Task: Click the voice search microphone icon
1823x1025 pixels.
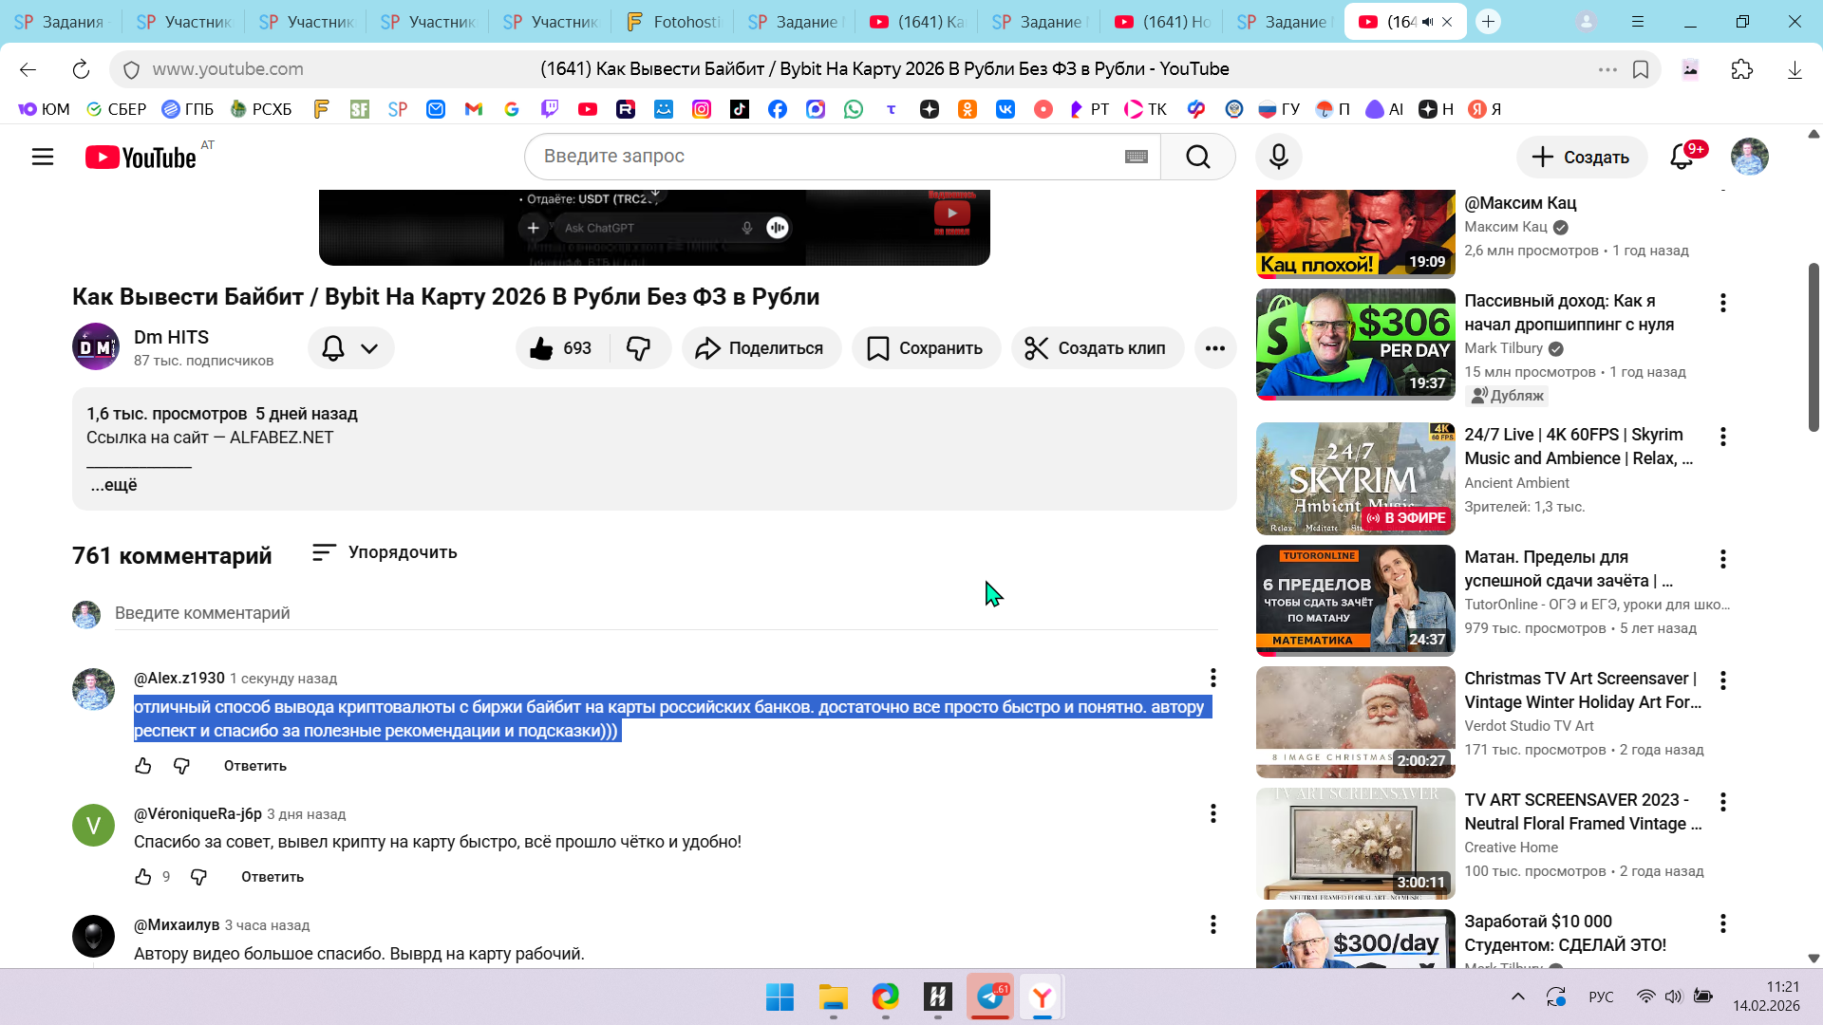Action: coord(1279,157)
